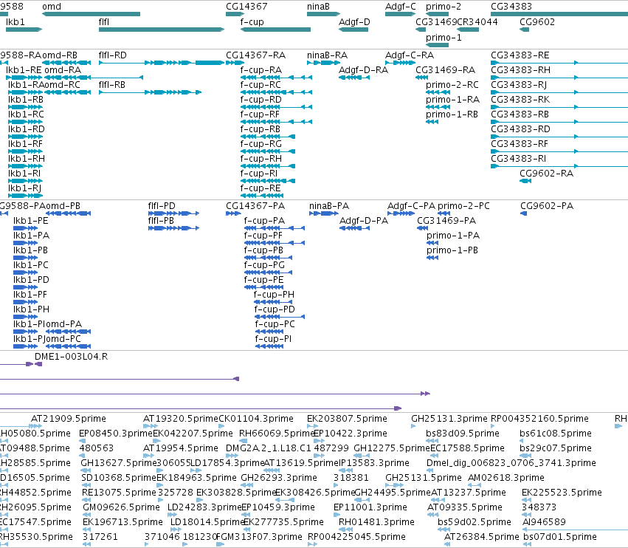The image size is (628, 548).
Task: Click the ninaB gene label
Action: [318, 7]
